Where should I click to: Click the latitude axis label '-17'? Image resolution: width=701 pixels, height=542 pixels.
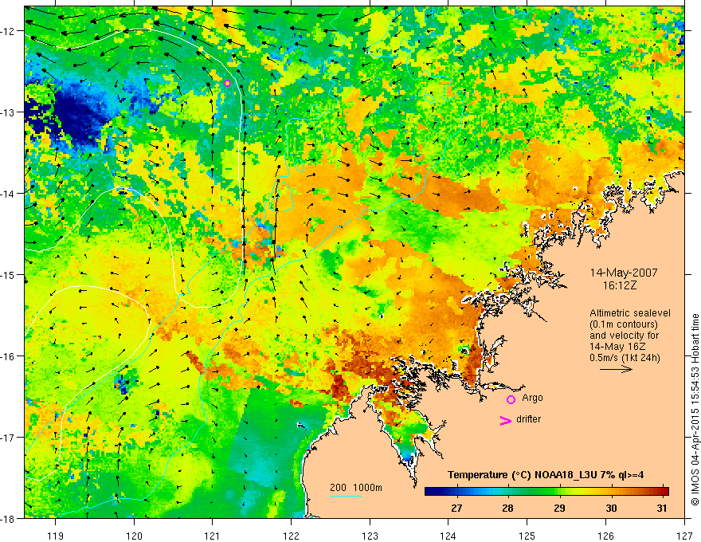[8, 437]
